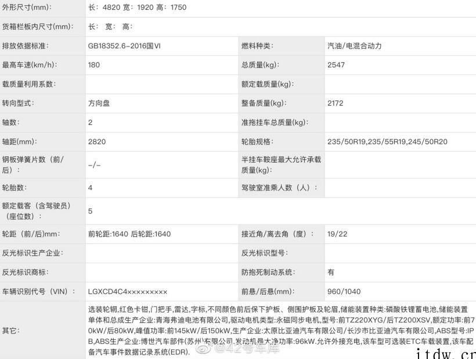Viewport: 476px width, 359px height.
Task: Select the 方向盘 value
Action: (99, 103)
